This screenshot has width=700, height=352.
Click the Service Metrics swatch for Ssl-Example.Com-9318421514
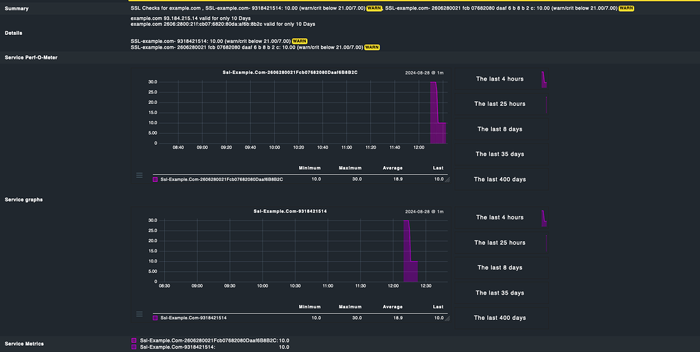[x=134, y=347]
